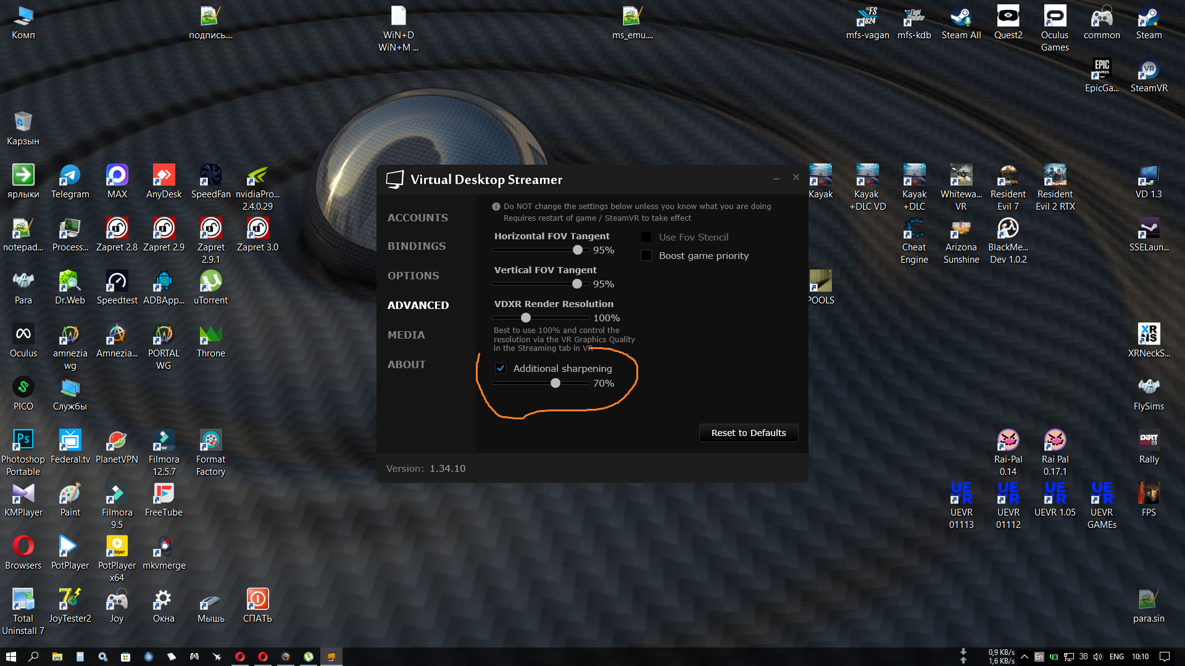
Task: Expand the system tray hidden icons arrow
Action: 1025,657
